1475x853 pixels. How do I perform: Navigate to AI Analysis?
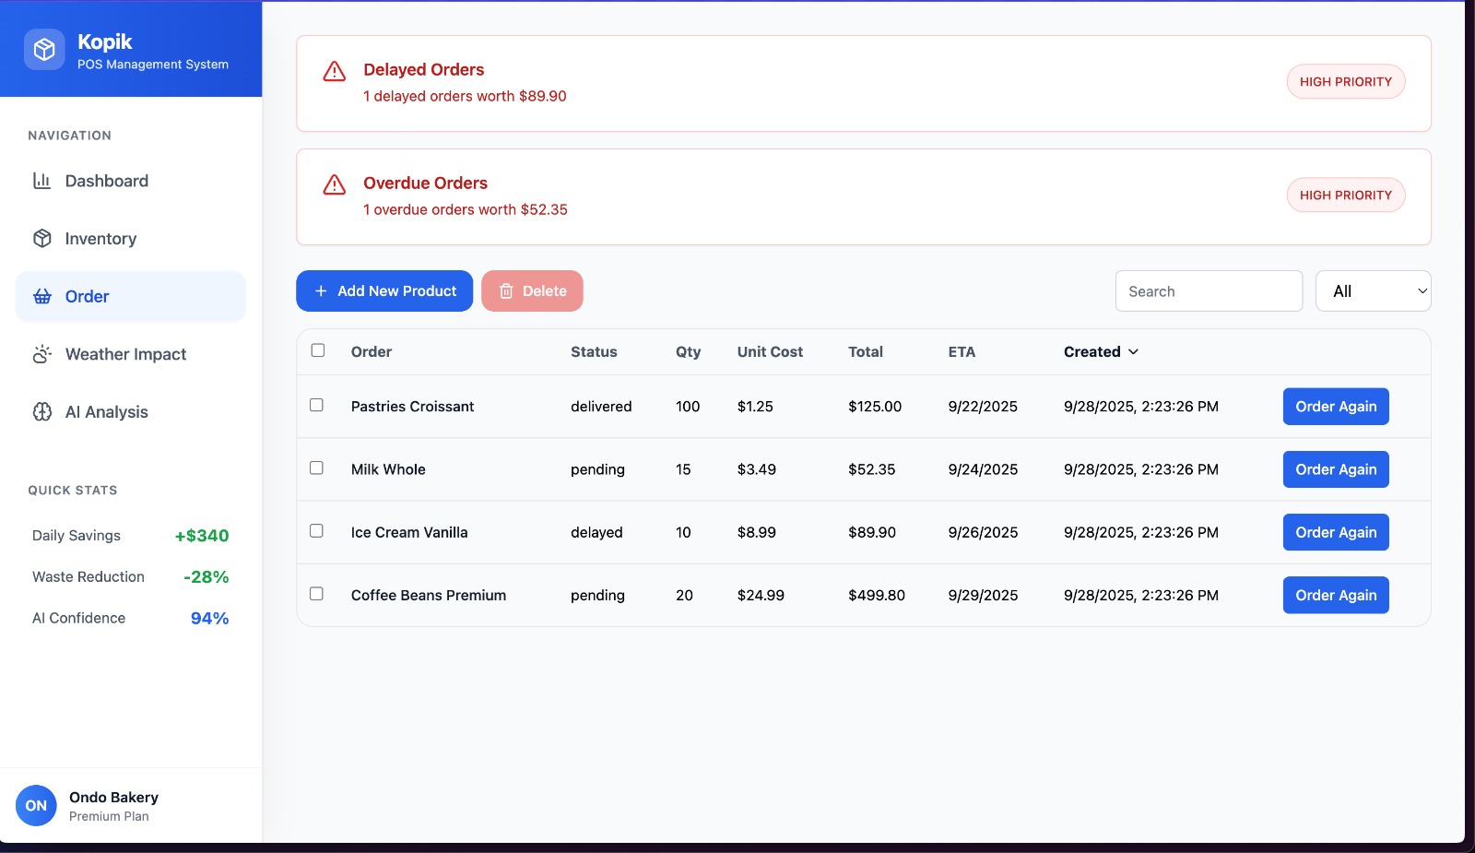pyautogui.click(x=131, y=412)
